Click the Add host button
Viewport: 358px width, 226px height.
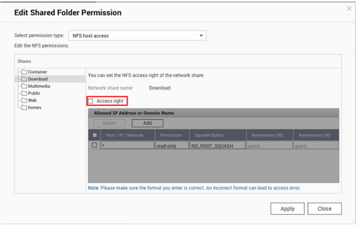(x=148, y=123)
